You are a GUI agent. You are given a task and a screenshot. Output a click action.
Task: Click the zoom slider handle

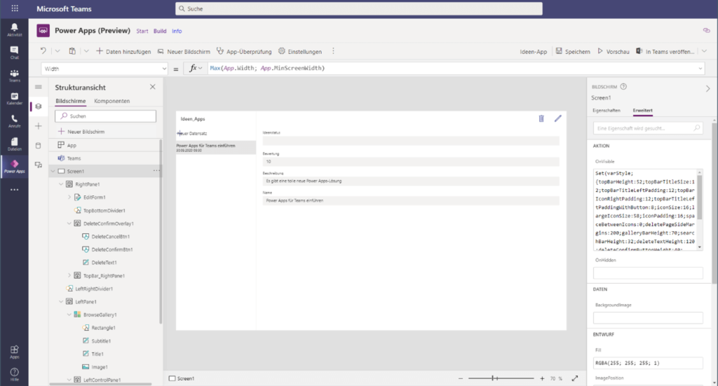point(493,378)
